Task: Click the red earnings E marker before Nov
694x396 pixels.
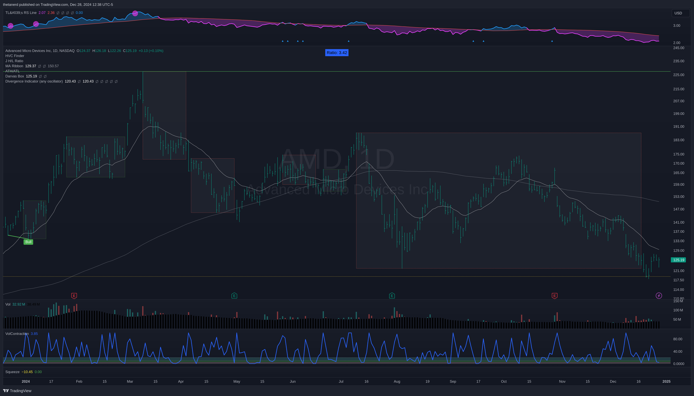Action: (555, 296)
